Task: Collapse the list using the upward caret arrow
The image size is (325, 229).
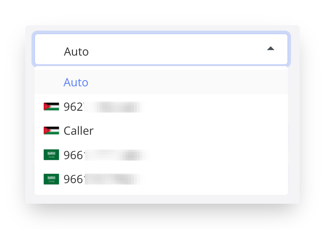Action: coord(271,48)
